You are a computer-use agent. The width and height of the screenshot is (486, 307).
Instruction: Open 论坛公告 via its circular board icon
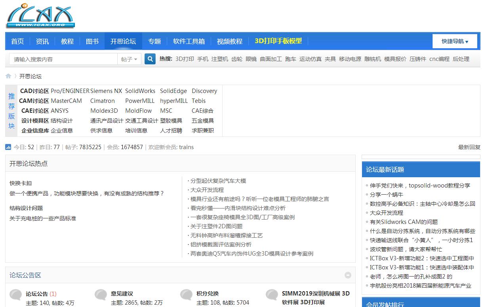[x=16, y=295]
